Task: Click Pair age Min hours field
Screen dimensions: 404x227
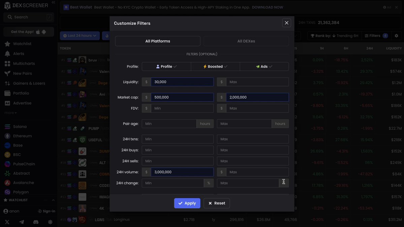Action: [x=169, y=124]
